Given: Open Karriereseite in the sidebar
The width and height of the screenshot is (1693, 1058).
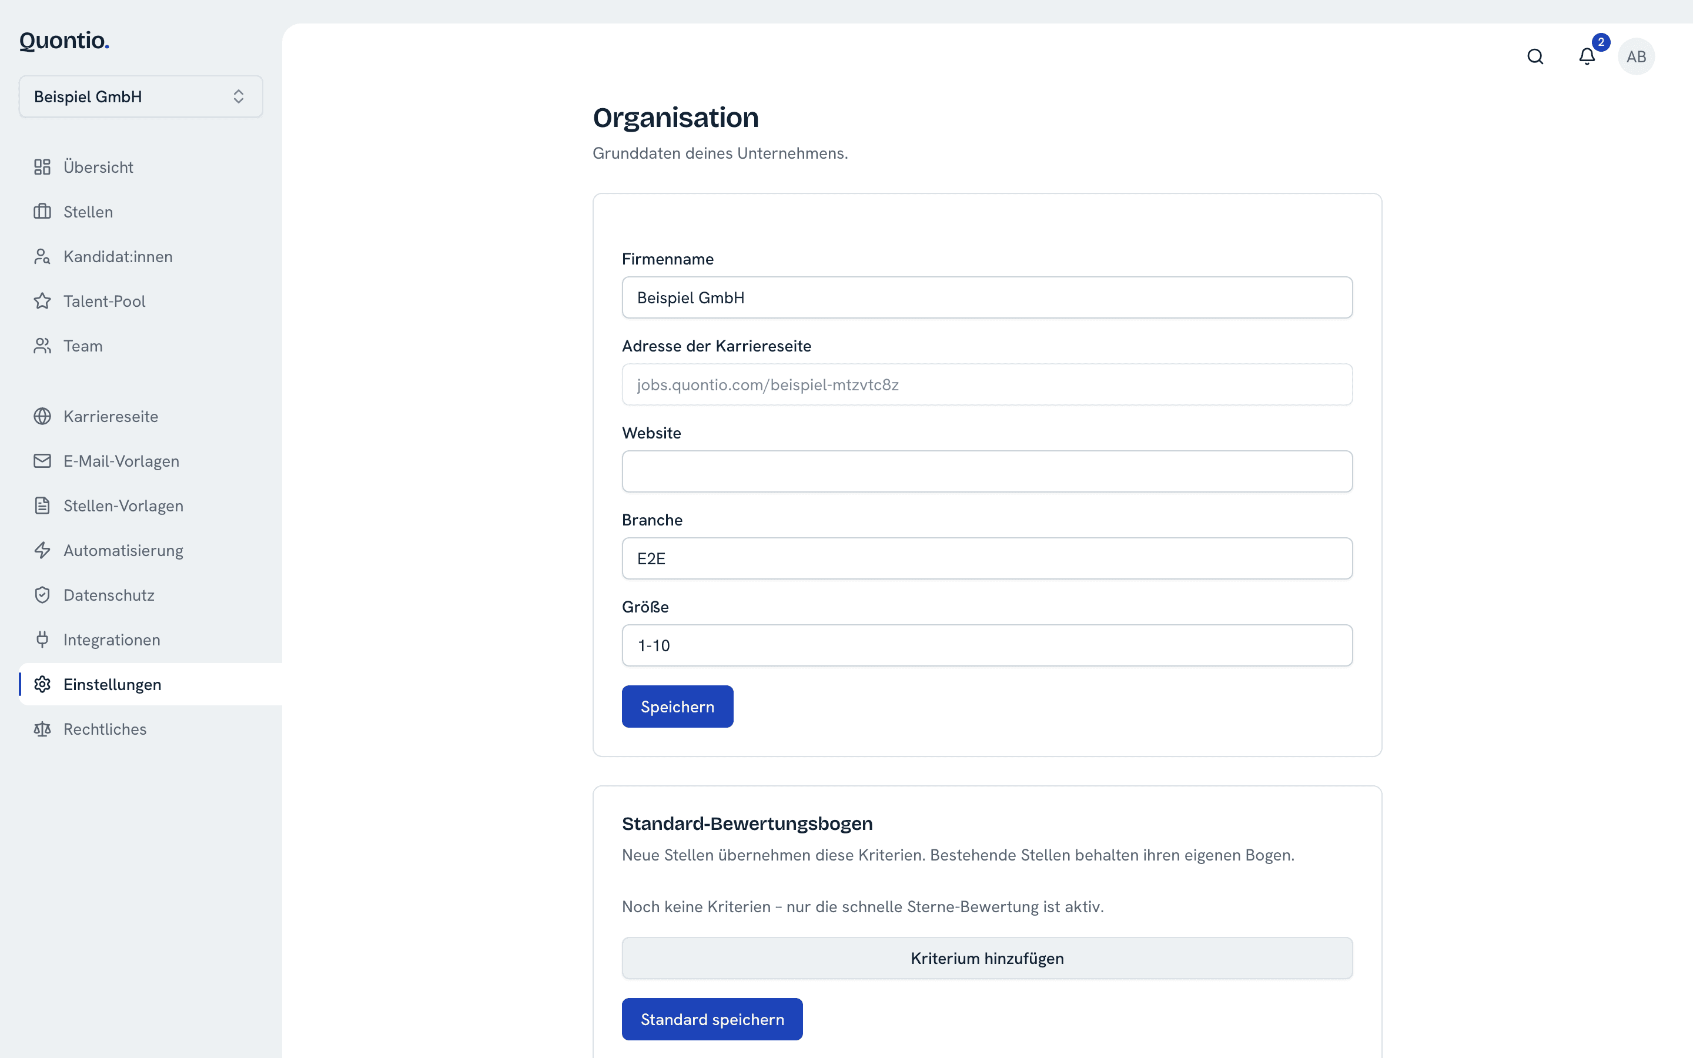Looking at the screenshot, I should click(150, 416).
